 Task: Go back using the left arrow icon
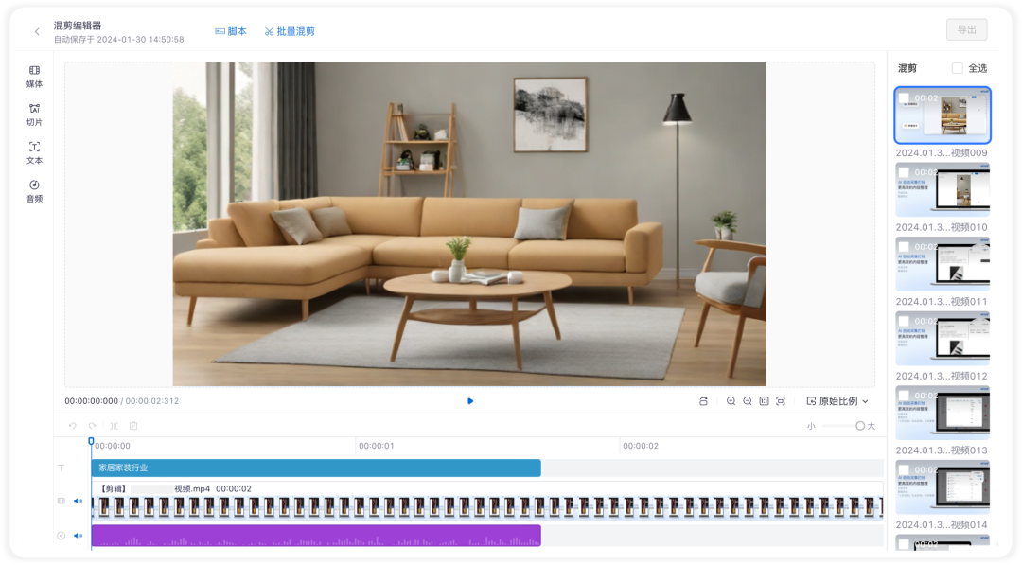37,31
